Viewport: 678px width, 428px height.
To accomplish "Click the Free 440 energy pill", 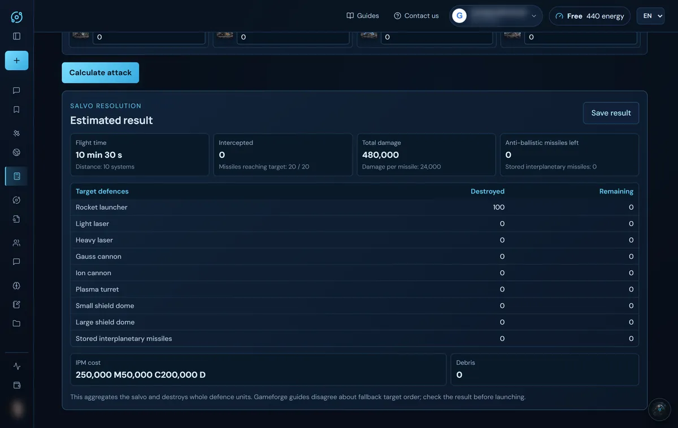I will click(589, 16).
